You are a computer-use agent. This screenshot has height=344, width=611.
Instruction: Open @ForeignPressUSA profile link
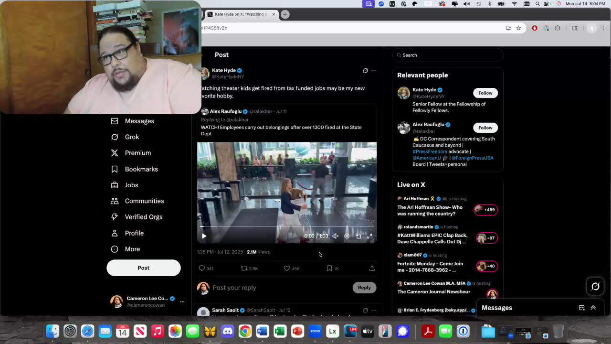(473, 158)
